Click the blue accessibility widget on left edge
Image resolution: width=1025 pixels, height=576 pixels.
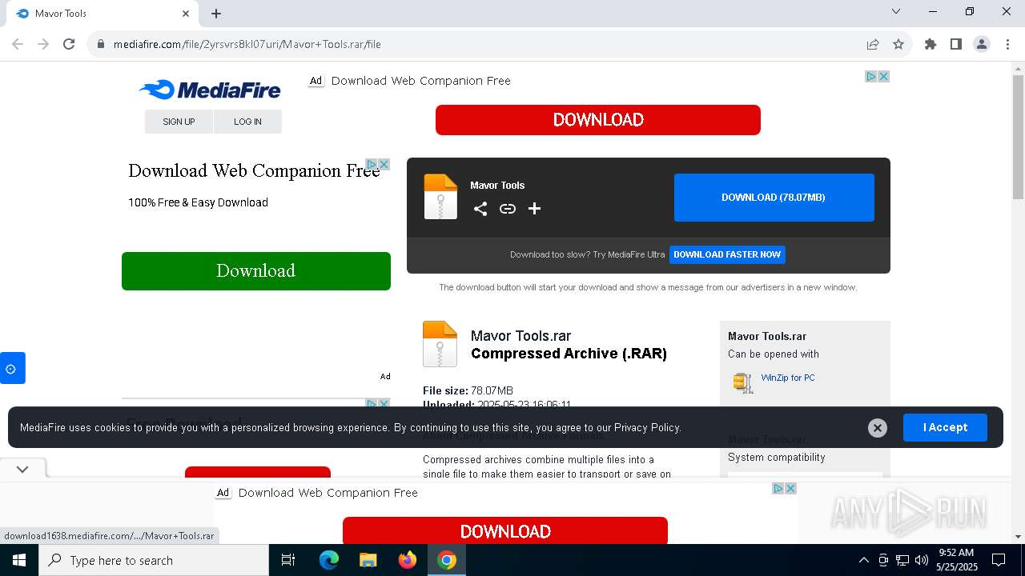click(x=12, y=368)
